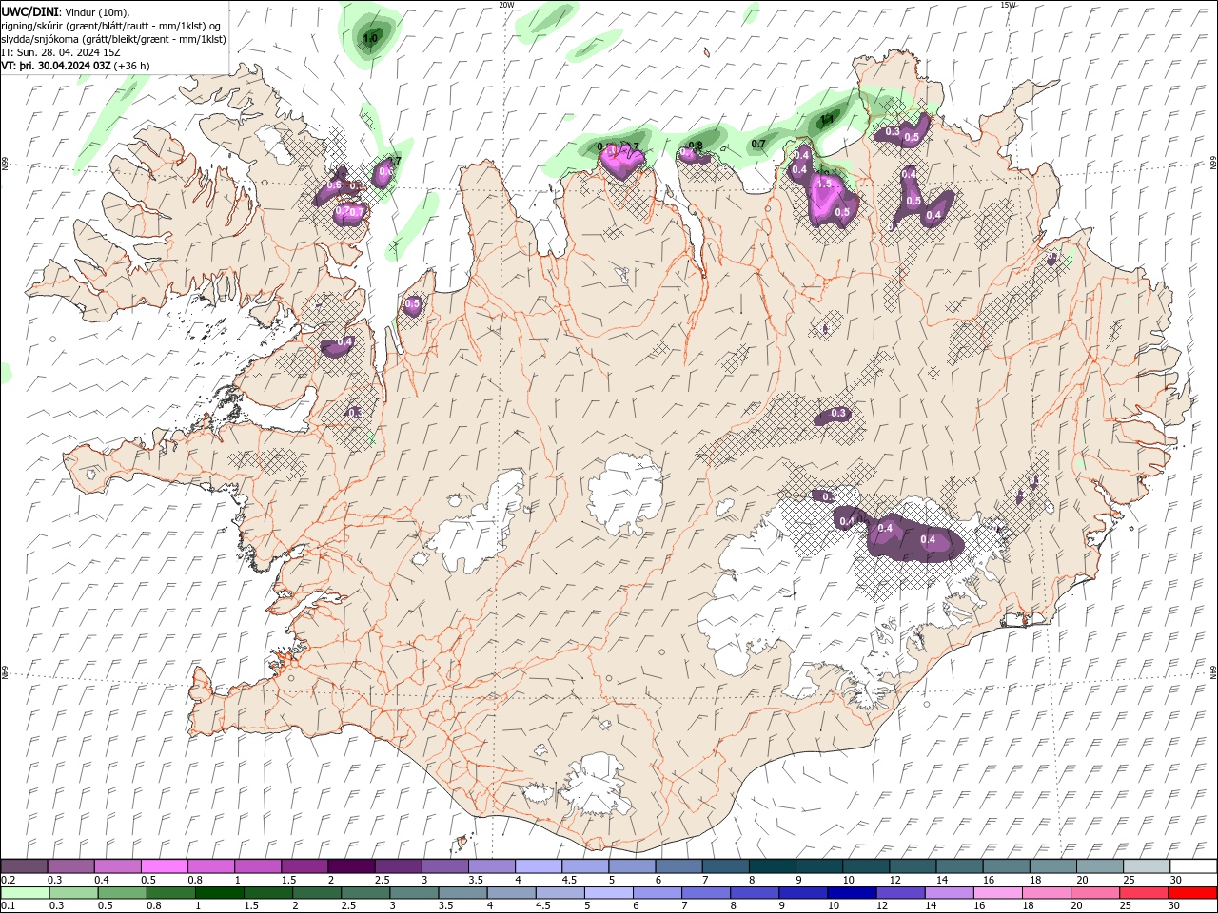Click the '1.5' value on bright pink snow patch

click(x=824, y=183)
